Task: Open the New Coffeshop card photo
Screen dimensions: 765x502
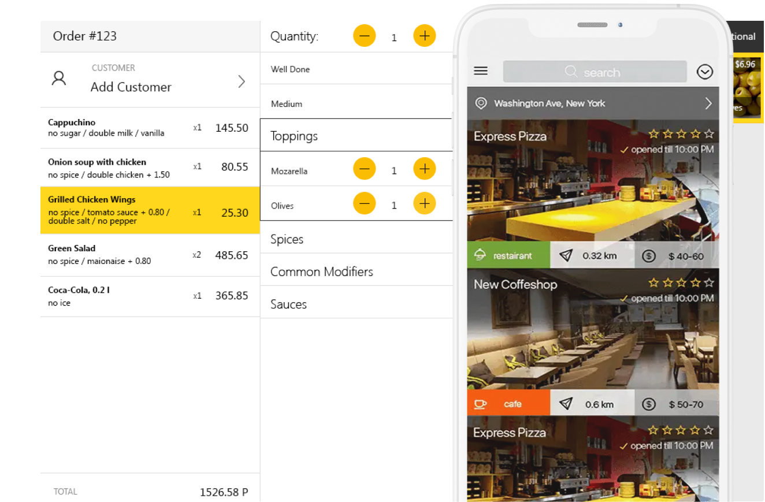Action: point(593,328)
